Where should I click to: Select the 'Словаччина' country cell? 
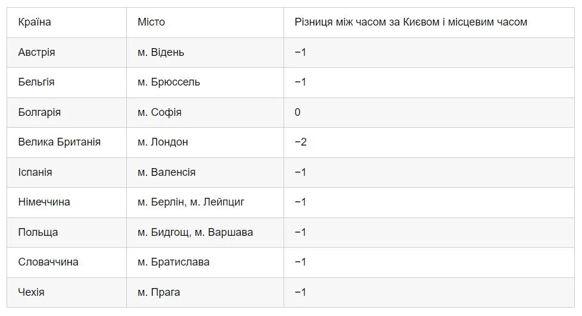pos(48,262)
